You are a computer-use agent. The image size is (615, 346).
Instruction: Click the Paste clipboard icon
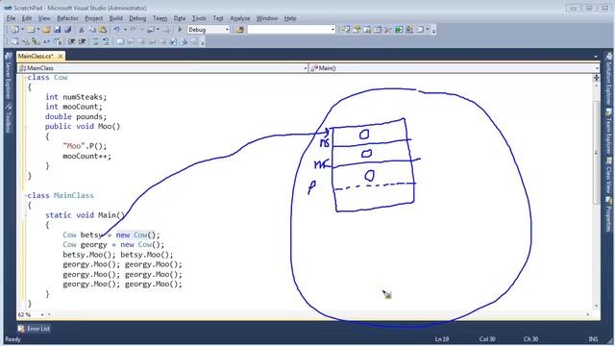pyautogui.click(x=103, y=30)
